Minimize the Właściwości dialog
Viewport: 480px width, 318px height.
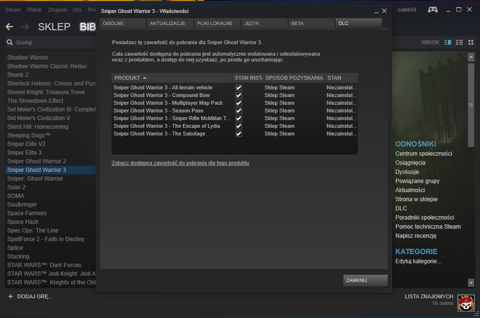pos(377,12)
